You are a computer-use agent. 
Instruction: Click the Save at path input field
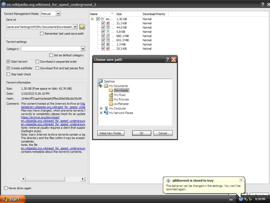(40, 27)
